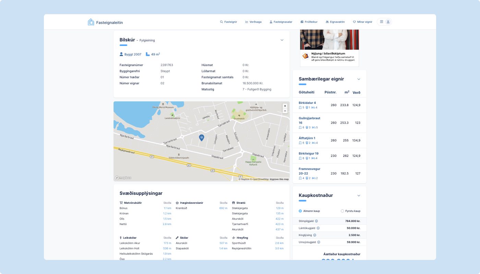Collapse the Sambærilegar eignir panel
The width and height of the screenshot is (480, 274).
point(359,79)
